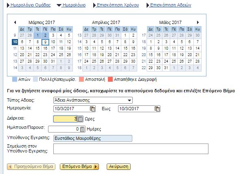
Task: Select 21 April 2017 in calendar
Action: point(117,55)
